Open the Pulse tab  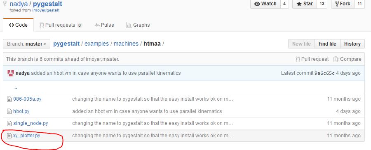(104, 25)
